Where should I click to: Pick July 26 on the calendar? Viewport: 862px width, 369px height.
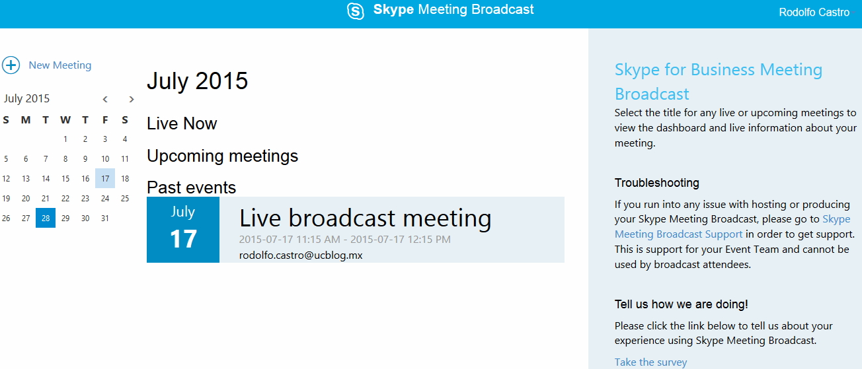6,218
